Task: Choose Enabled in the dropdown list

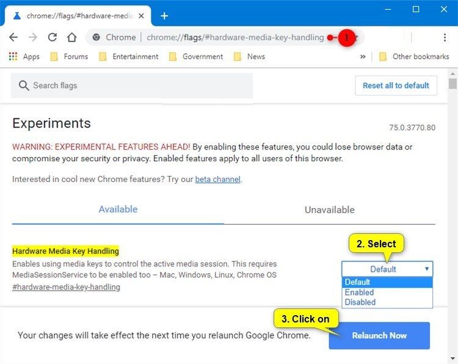Action: (x=387, y=292)
